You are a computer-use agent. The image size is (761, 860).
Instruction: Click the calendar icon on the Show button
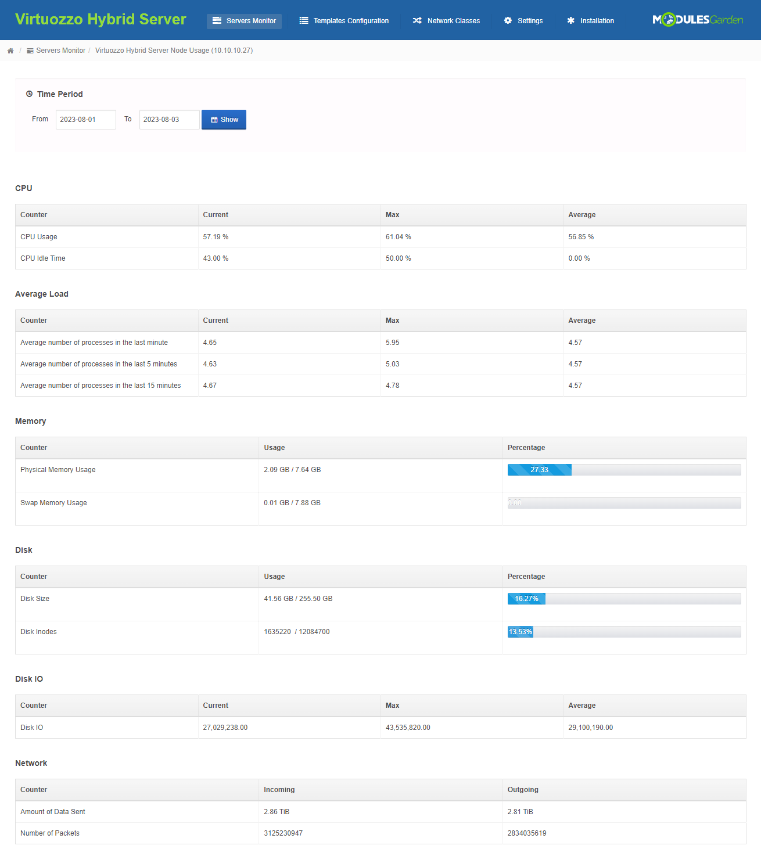pyautogui.click(x=214, y=120)
